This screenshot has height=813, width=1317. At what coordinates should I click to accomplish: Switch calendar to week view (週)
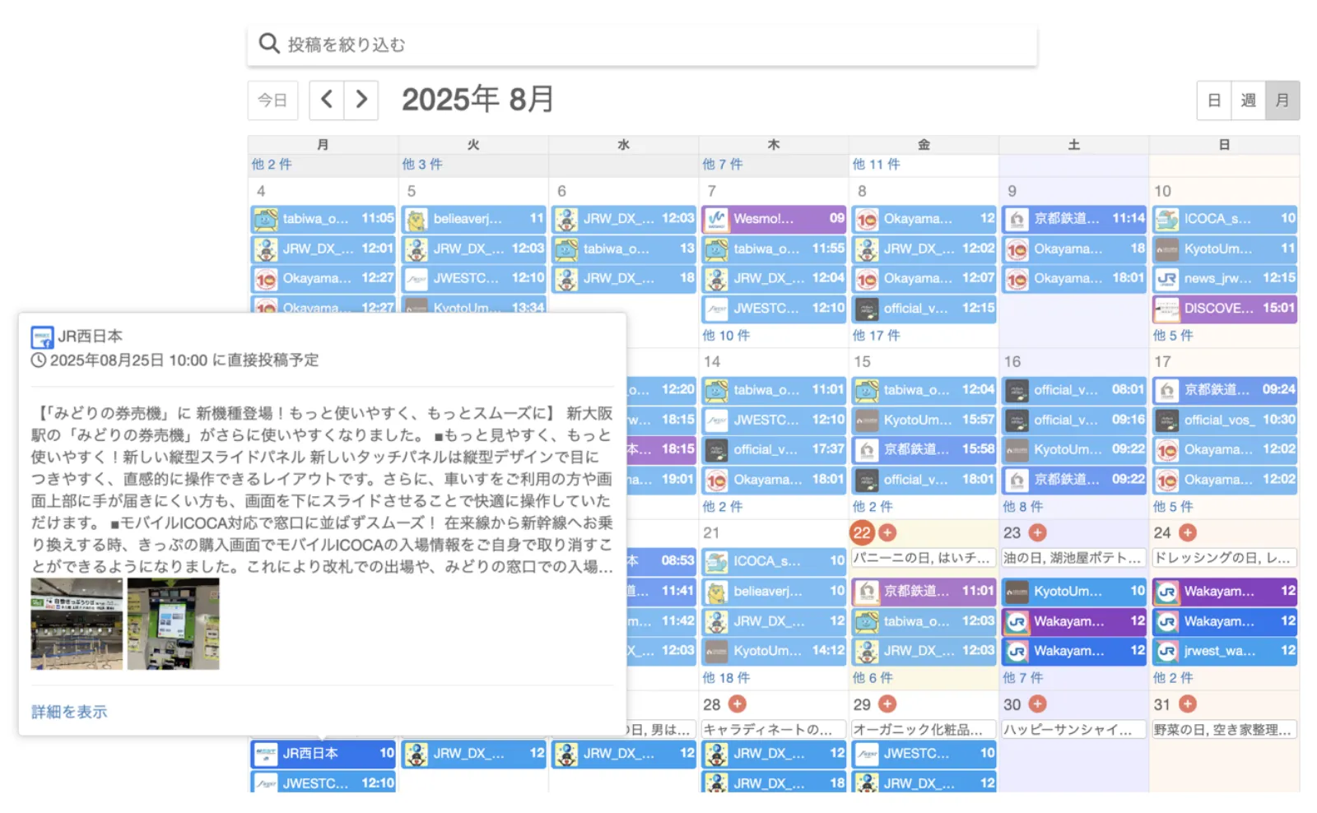[x=1248, y=100]
